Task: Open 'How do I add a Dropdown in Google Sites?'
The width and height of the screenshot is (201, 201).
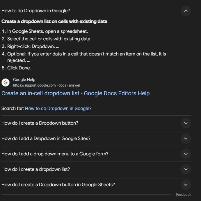Action: coord(46,138)
